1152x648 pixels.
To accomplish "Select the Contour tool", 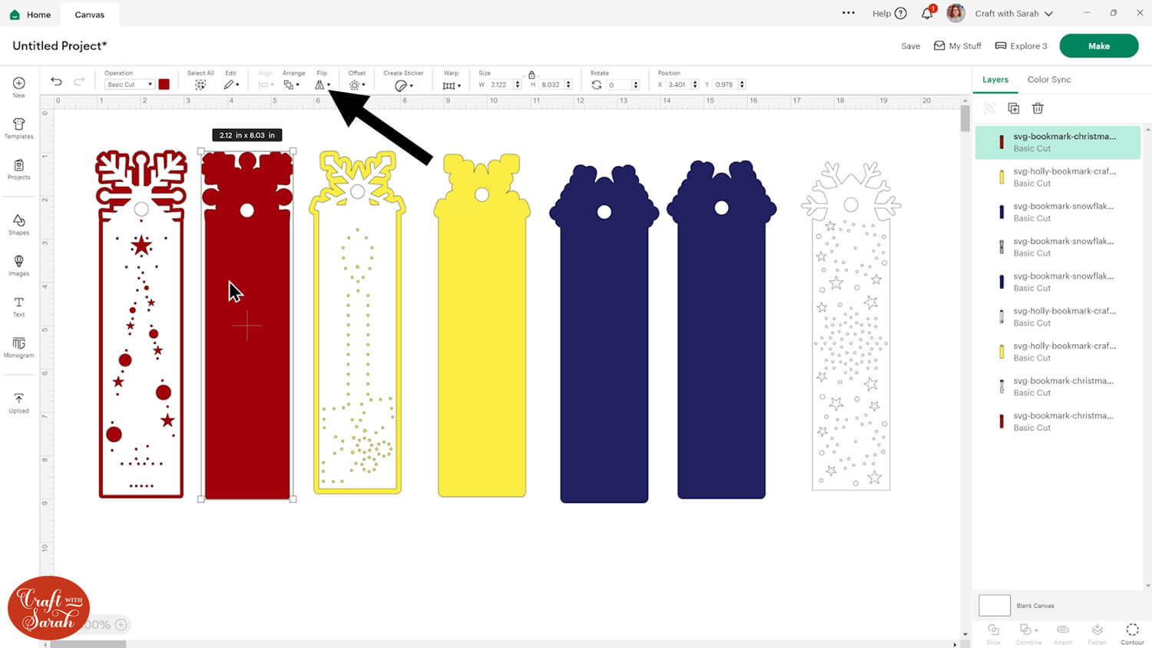I will pyautogui.click(x=1132, y=633).
